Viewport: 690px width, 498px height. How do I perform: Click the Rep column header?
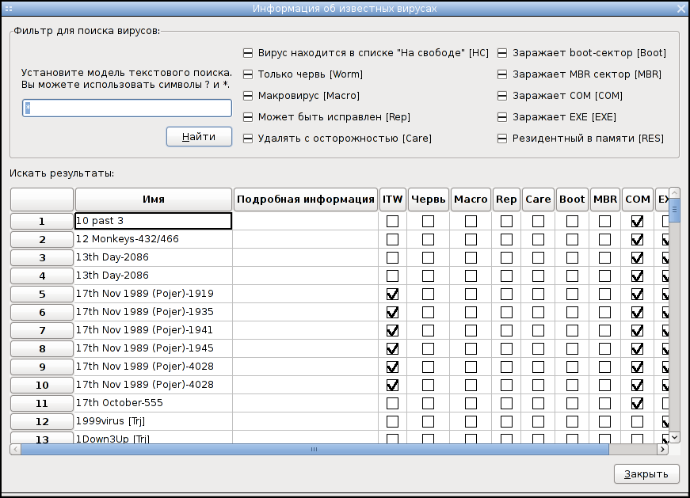tap(506, 200)
